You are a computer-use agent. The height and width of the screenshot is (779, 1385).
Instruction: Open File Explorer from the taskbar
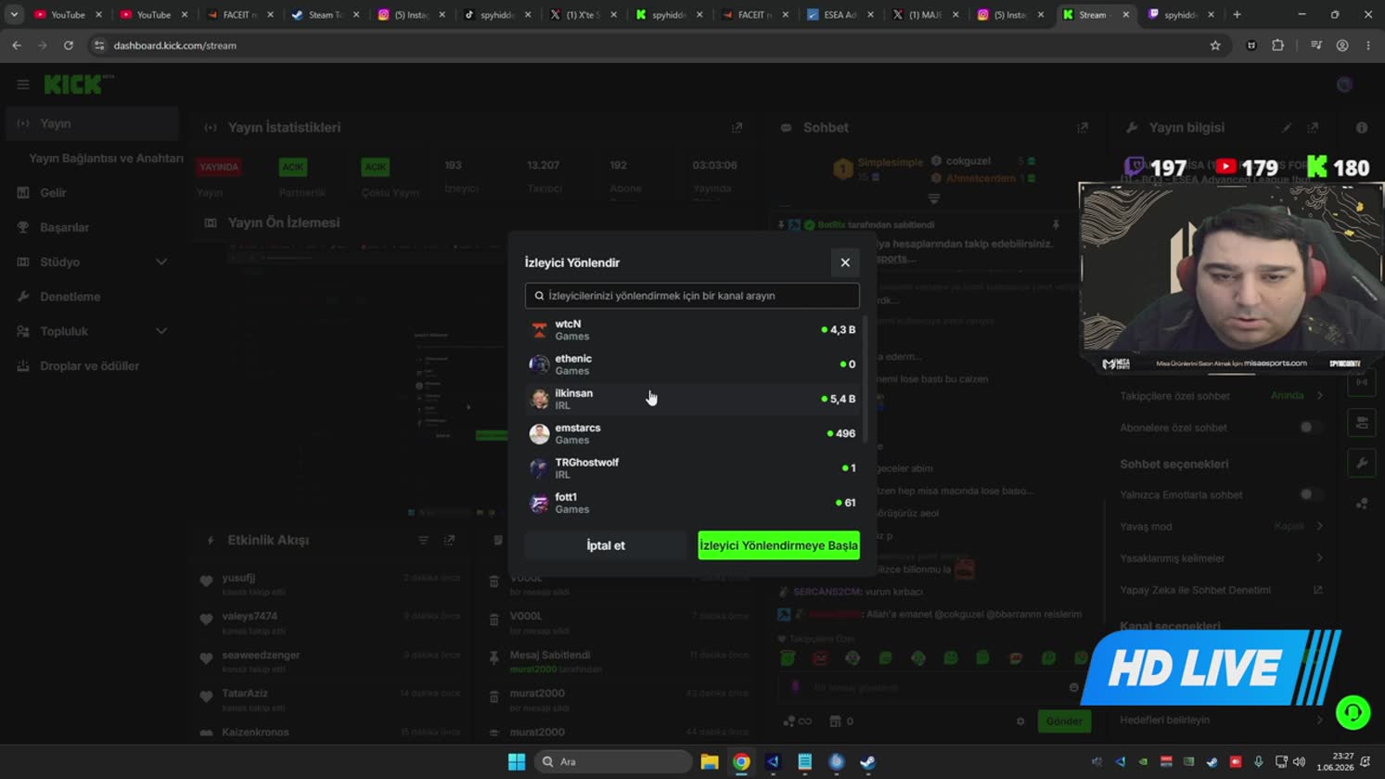710,762
